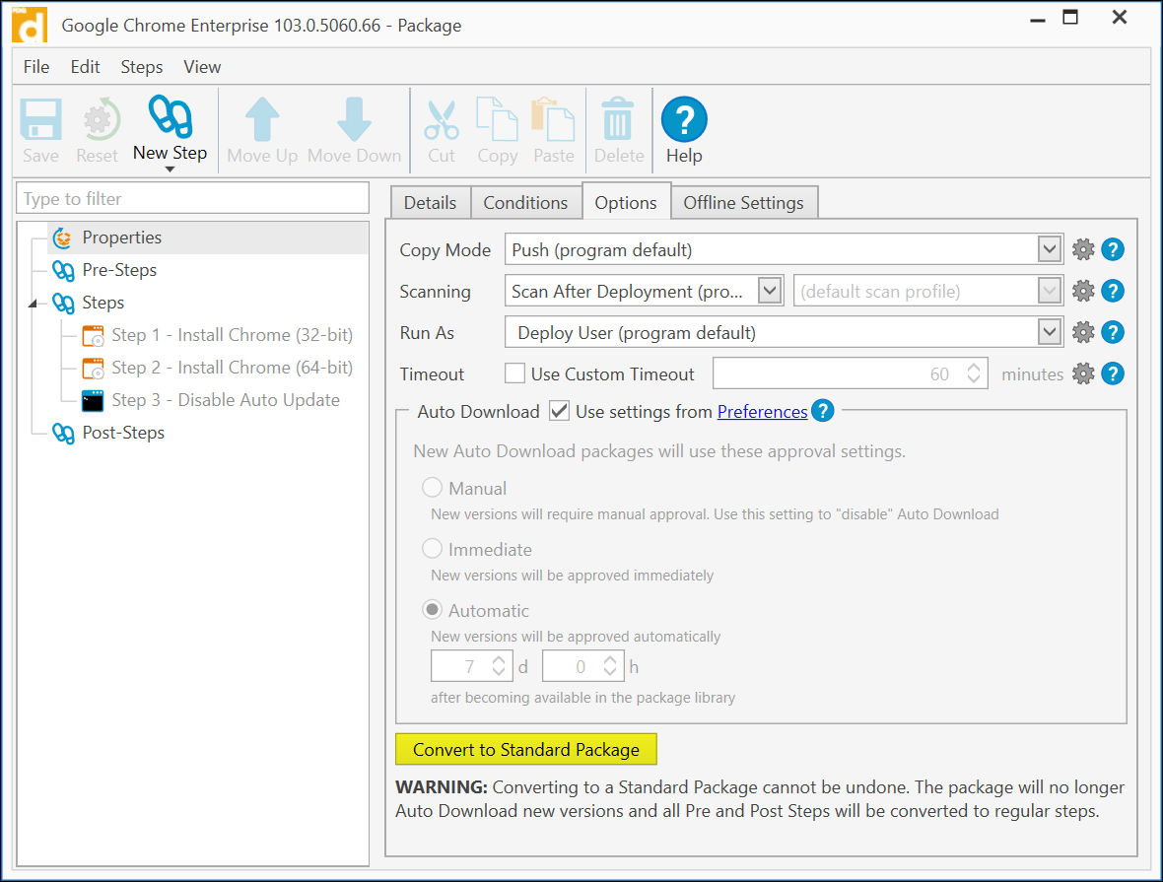Click the New Step footprints icon

pyautogui.click(x=170, y=118)
